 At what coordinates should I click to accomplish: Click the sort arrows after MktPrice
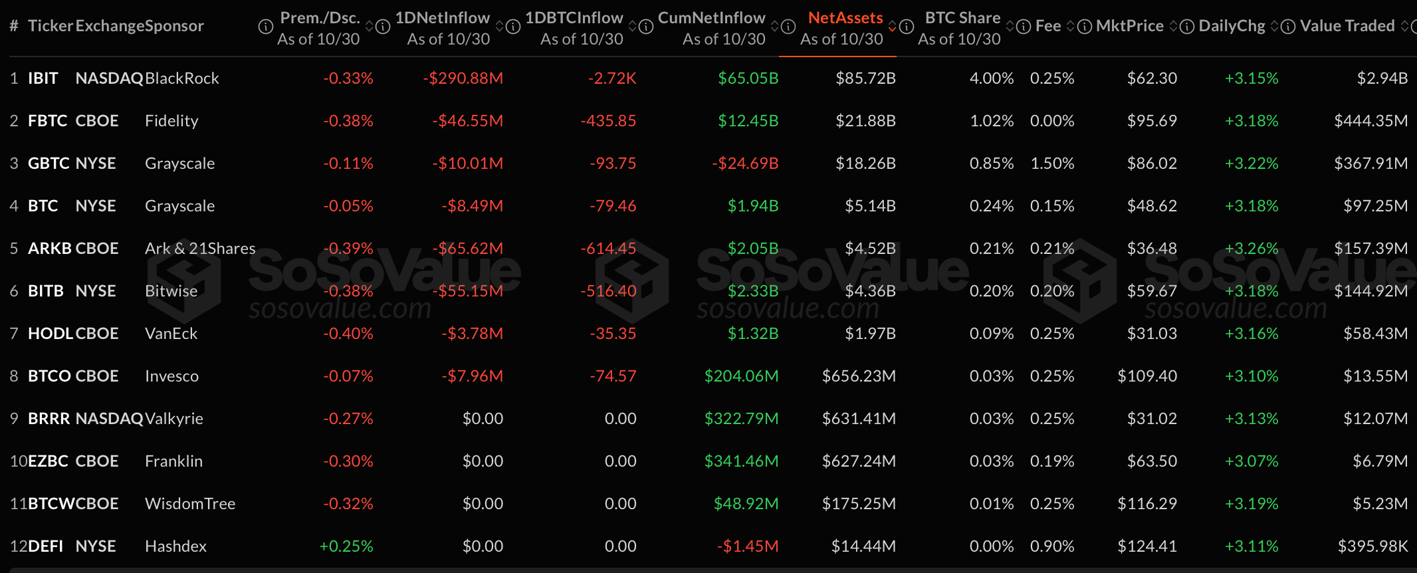coord(1173,27)
